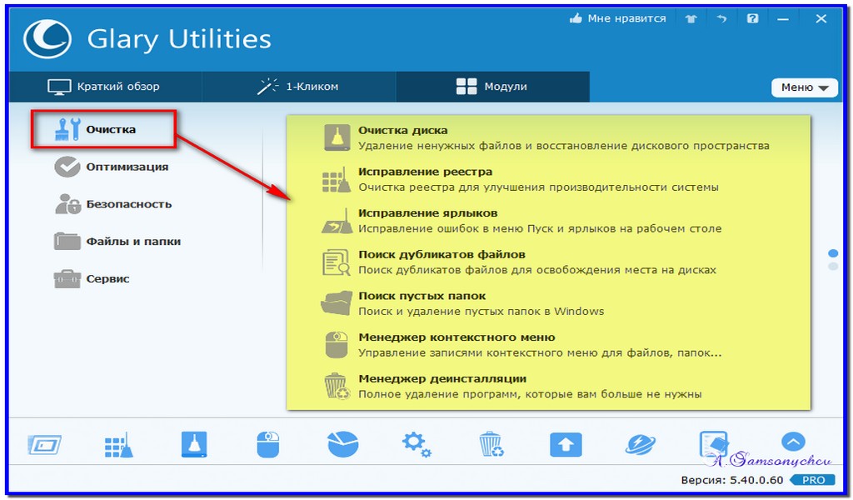This screenshot has height=500, width=853.
Task: Click the up-arrow software update icon
Action: (x=566, y=445)
